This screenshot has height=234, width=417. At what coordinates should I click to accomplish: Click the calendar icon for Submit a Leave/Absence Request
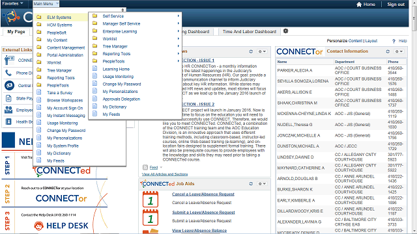pos(151,218)
